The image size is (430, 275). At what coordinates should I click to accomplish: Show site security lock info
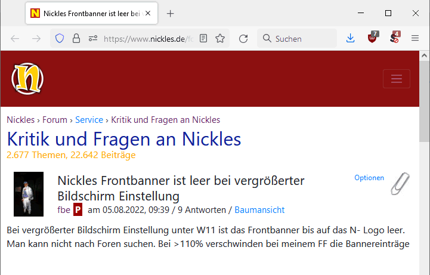pos(76,38)
